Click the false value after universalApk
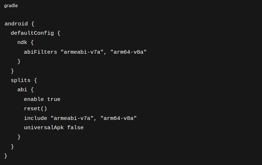The height and width of the screenshot is (165, 262). pyautogui.click(x=75, y=127)
